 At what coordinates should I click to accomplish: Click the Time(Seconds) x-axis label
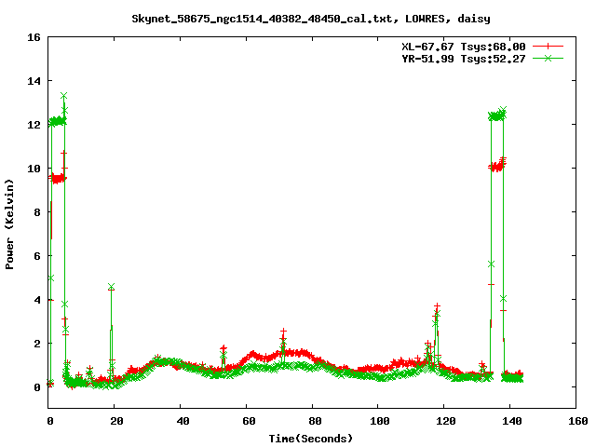click(311, 439)
